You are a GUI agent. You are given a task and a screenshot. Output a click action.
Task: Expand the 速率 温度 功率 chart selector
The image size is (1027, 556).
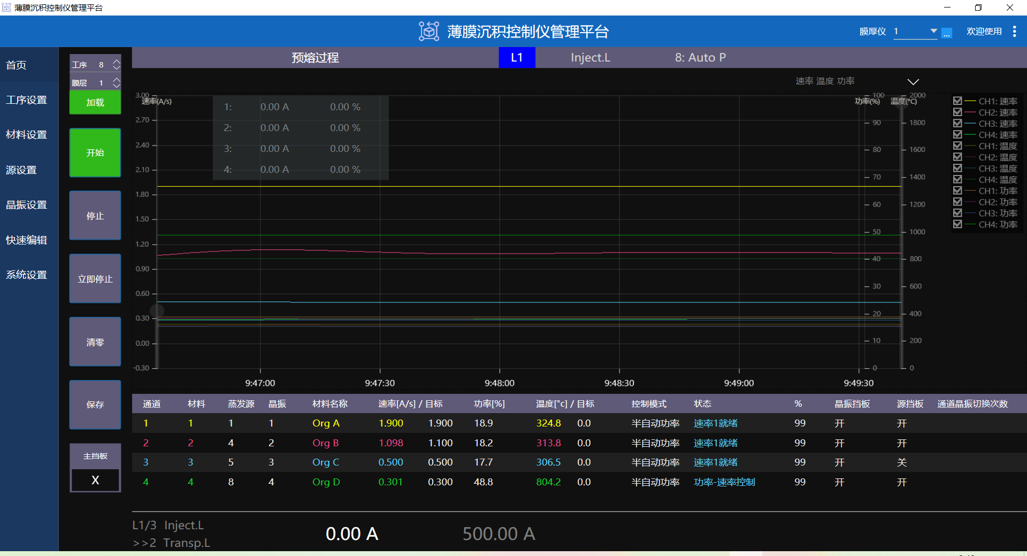point(913,82)
